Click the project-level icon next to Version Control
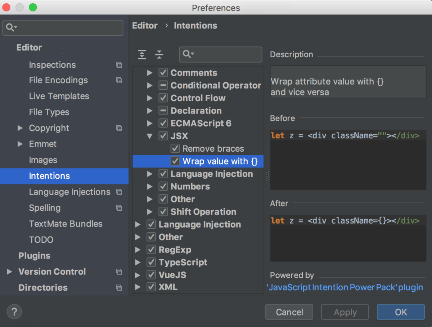432x327 pixels. (119, 272)
